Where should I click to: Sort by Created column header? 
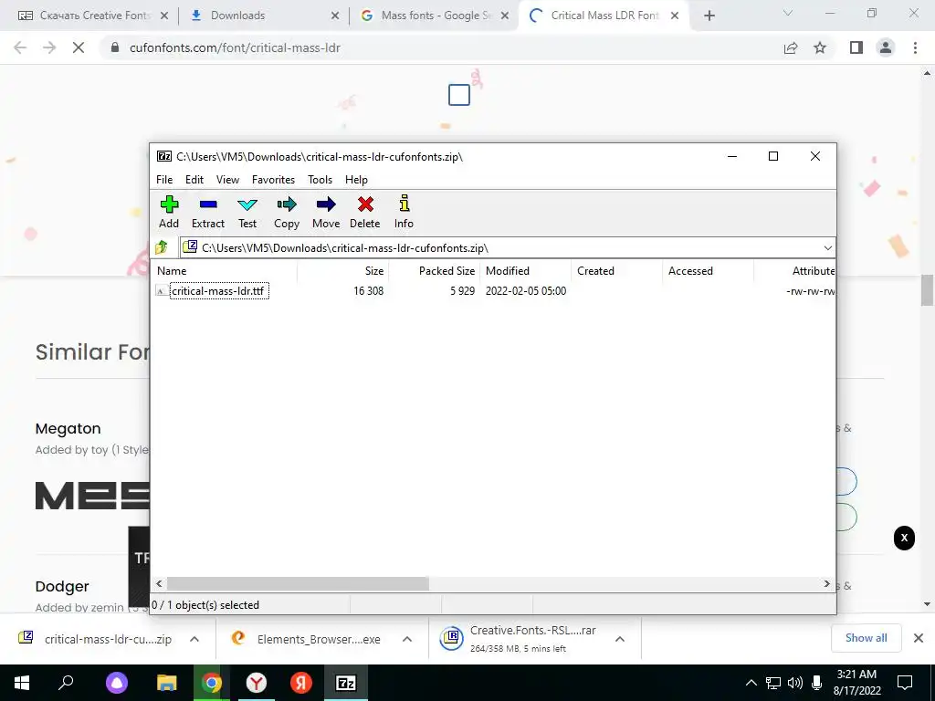click(616, 270)
